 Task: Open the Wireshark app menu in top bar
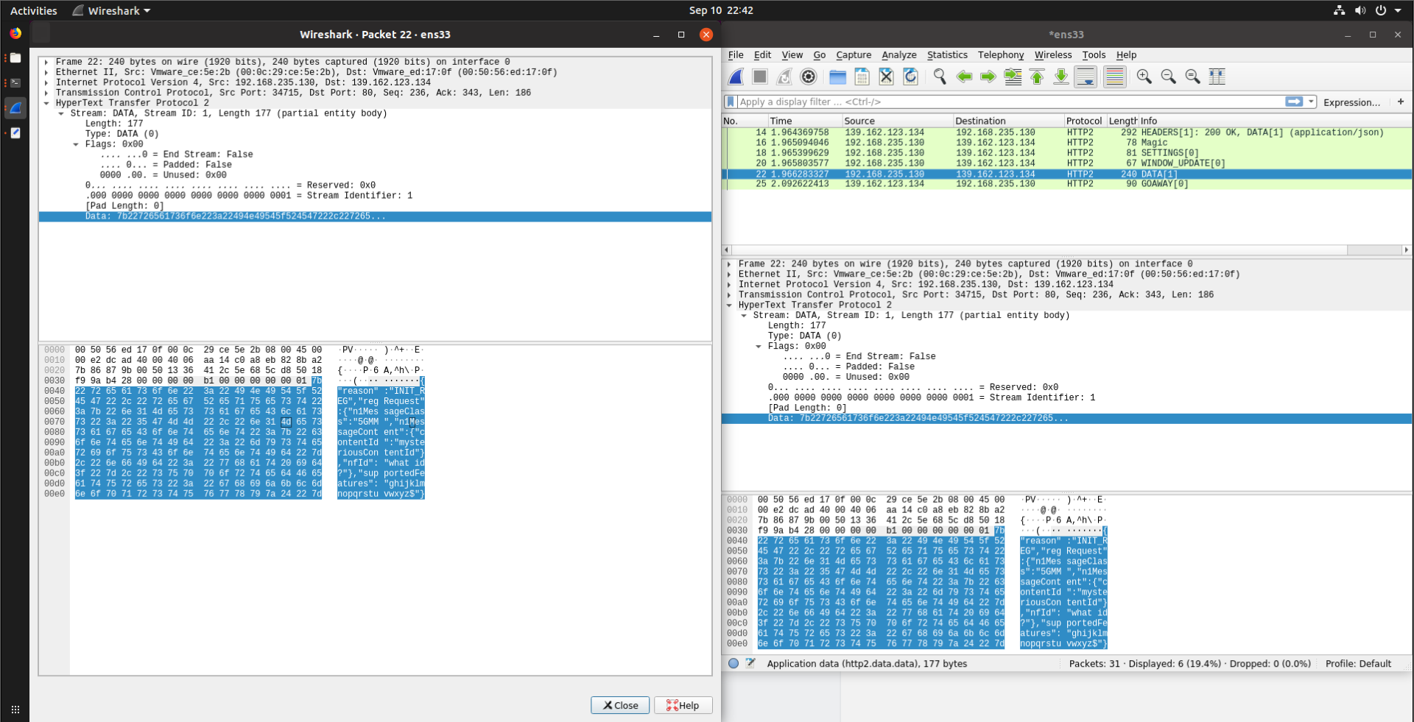[112, 10]
